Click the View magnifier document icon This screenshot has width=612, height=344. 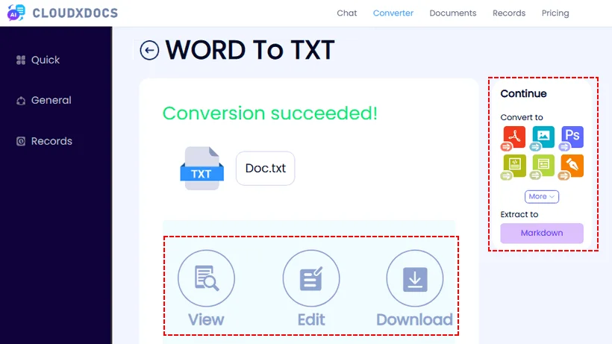point(206,278)
